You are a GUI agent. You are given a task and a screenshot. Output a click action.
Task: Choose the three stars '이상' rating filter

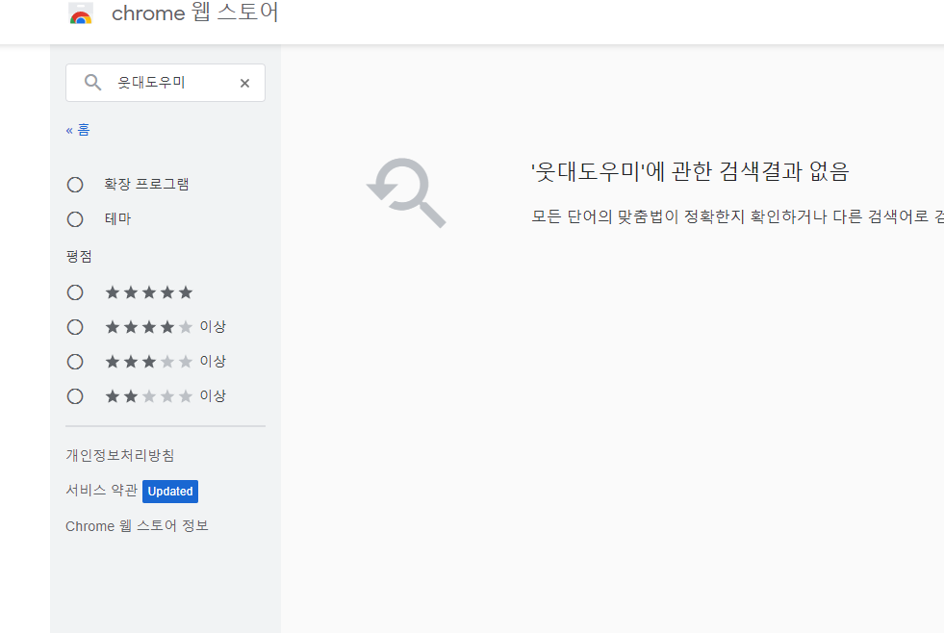pyautogui.click(x=75, y=362)
